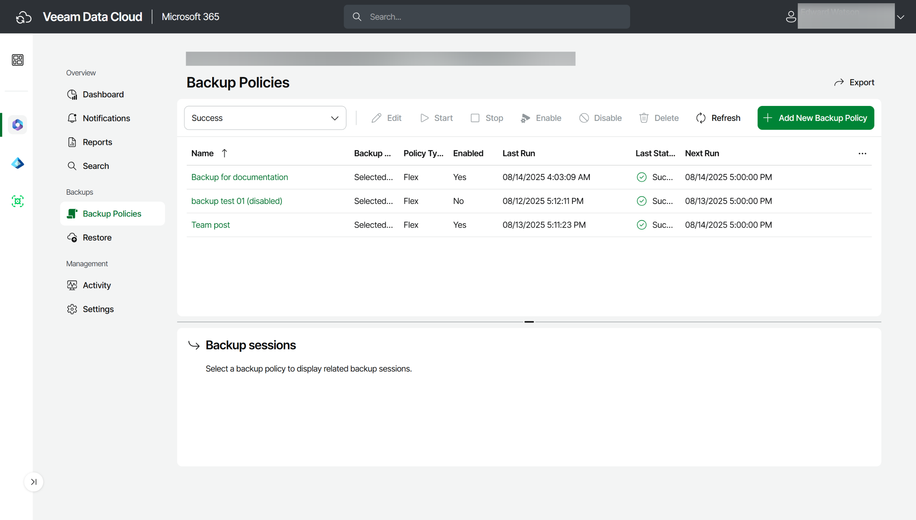Click the Disable policy toolbar button
This screenshot has width=916, height=520.
coord(600,118)
